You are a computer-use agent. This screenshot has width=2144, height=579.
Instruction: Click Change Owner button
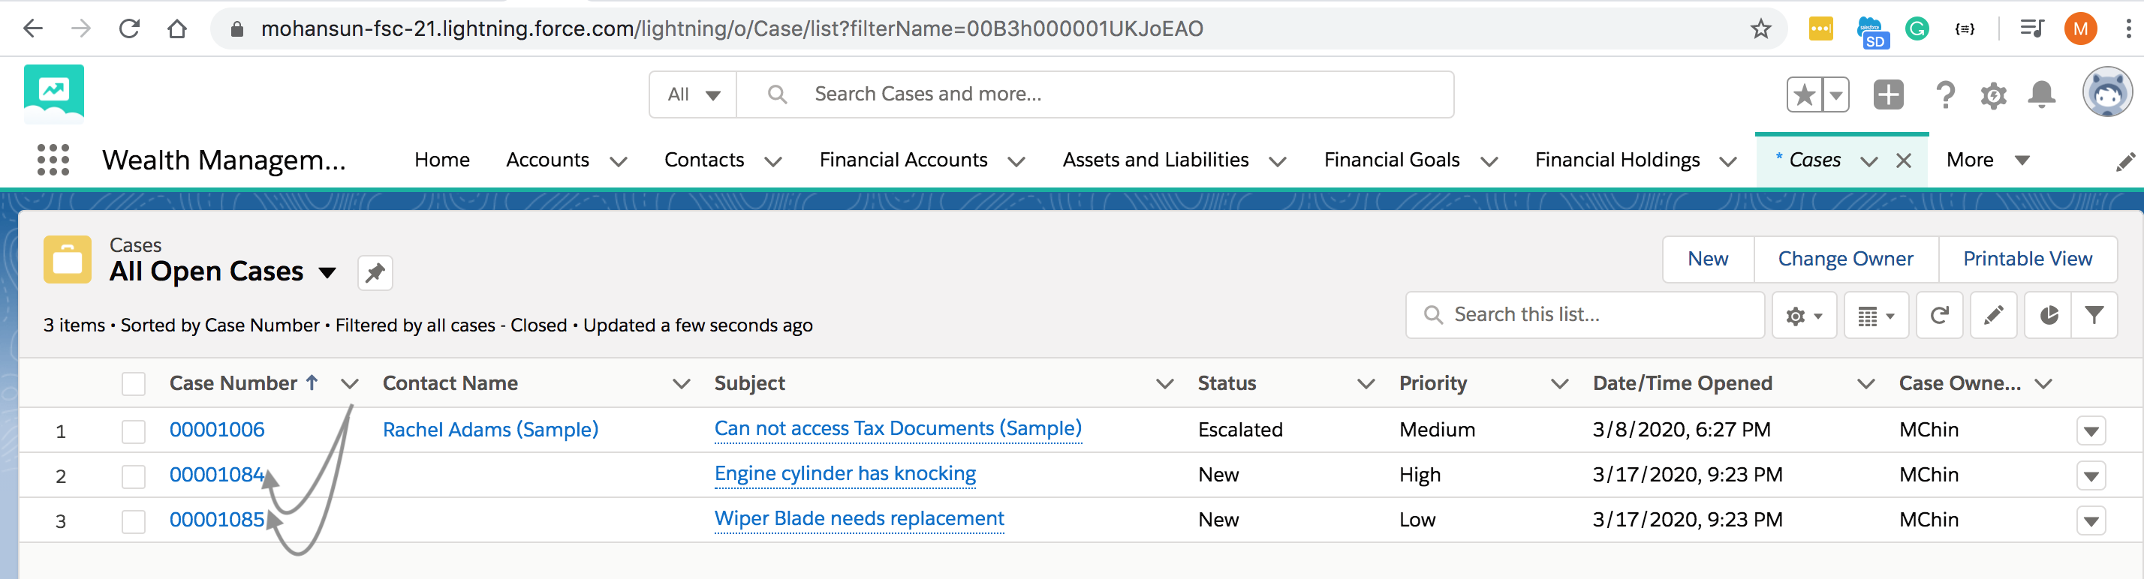1845,259
